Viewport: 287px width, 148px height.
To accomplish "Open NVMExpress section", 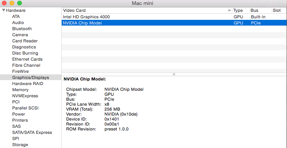I will click(25, 96).
